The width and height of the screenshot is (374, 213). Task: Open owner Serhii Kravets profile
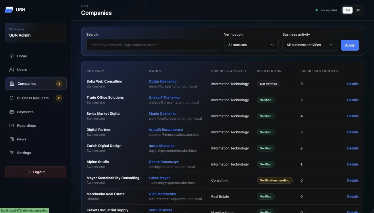pyautogui.click(x=160, y=210)
